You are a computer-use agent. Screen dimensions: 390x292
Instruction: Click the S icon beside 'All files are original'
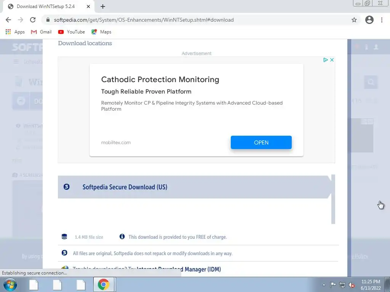[64, 253]
